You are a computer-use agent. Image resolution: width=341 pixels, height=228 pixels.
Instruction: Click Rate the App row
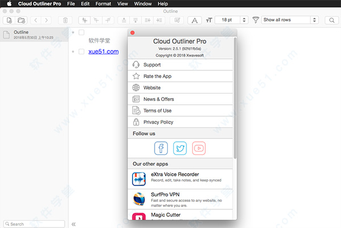click(180, 76)
